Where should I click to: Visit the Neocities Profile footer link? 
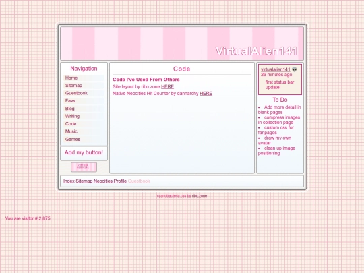coord(110,181)
